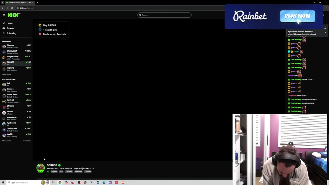Click the Rainbet logo in the ad
Viewport: 329px width, 185px height.
coord(250,16)
